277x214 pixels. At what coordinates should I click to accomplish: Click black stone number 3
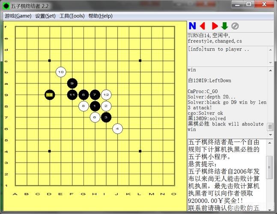[x=106, y=117]
